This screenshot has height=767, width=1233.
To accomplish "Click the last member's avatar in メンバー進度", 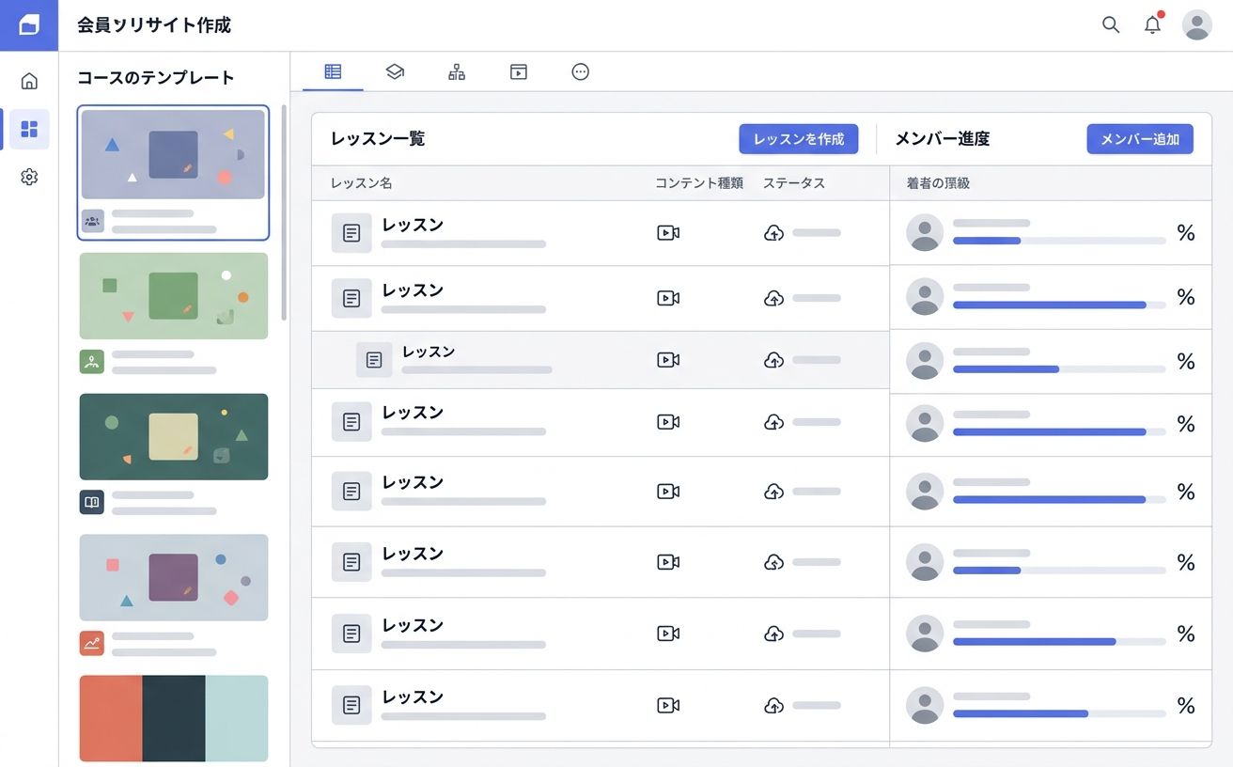I will [x=925, y=705].
